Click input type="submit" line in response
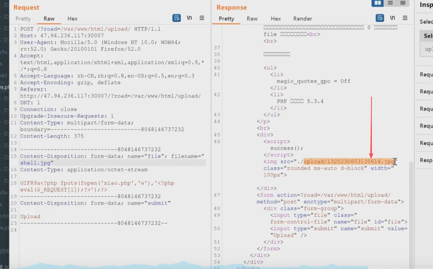Viewport: 433px width, 269px height. pyautogui.click(x=339, y=232)
